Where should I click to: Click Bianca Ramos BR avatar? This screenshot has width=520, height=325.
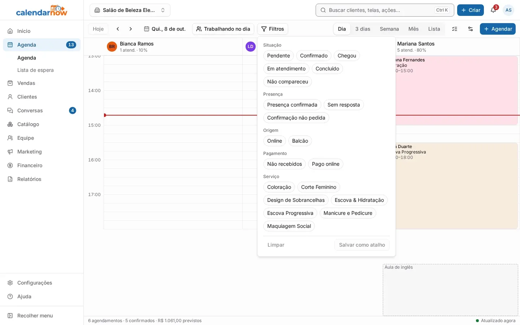coord(112,47)
